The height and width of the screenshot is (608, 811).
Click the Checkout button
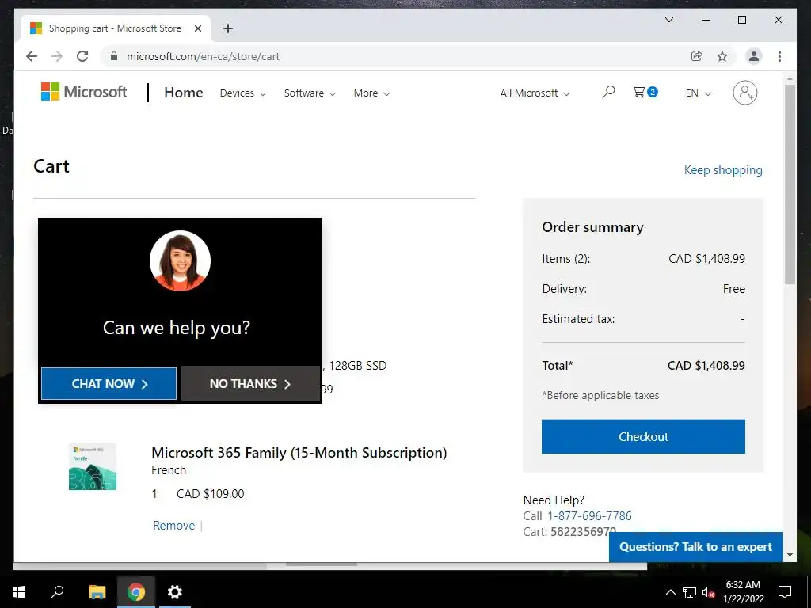coord(643,436)
